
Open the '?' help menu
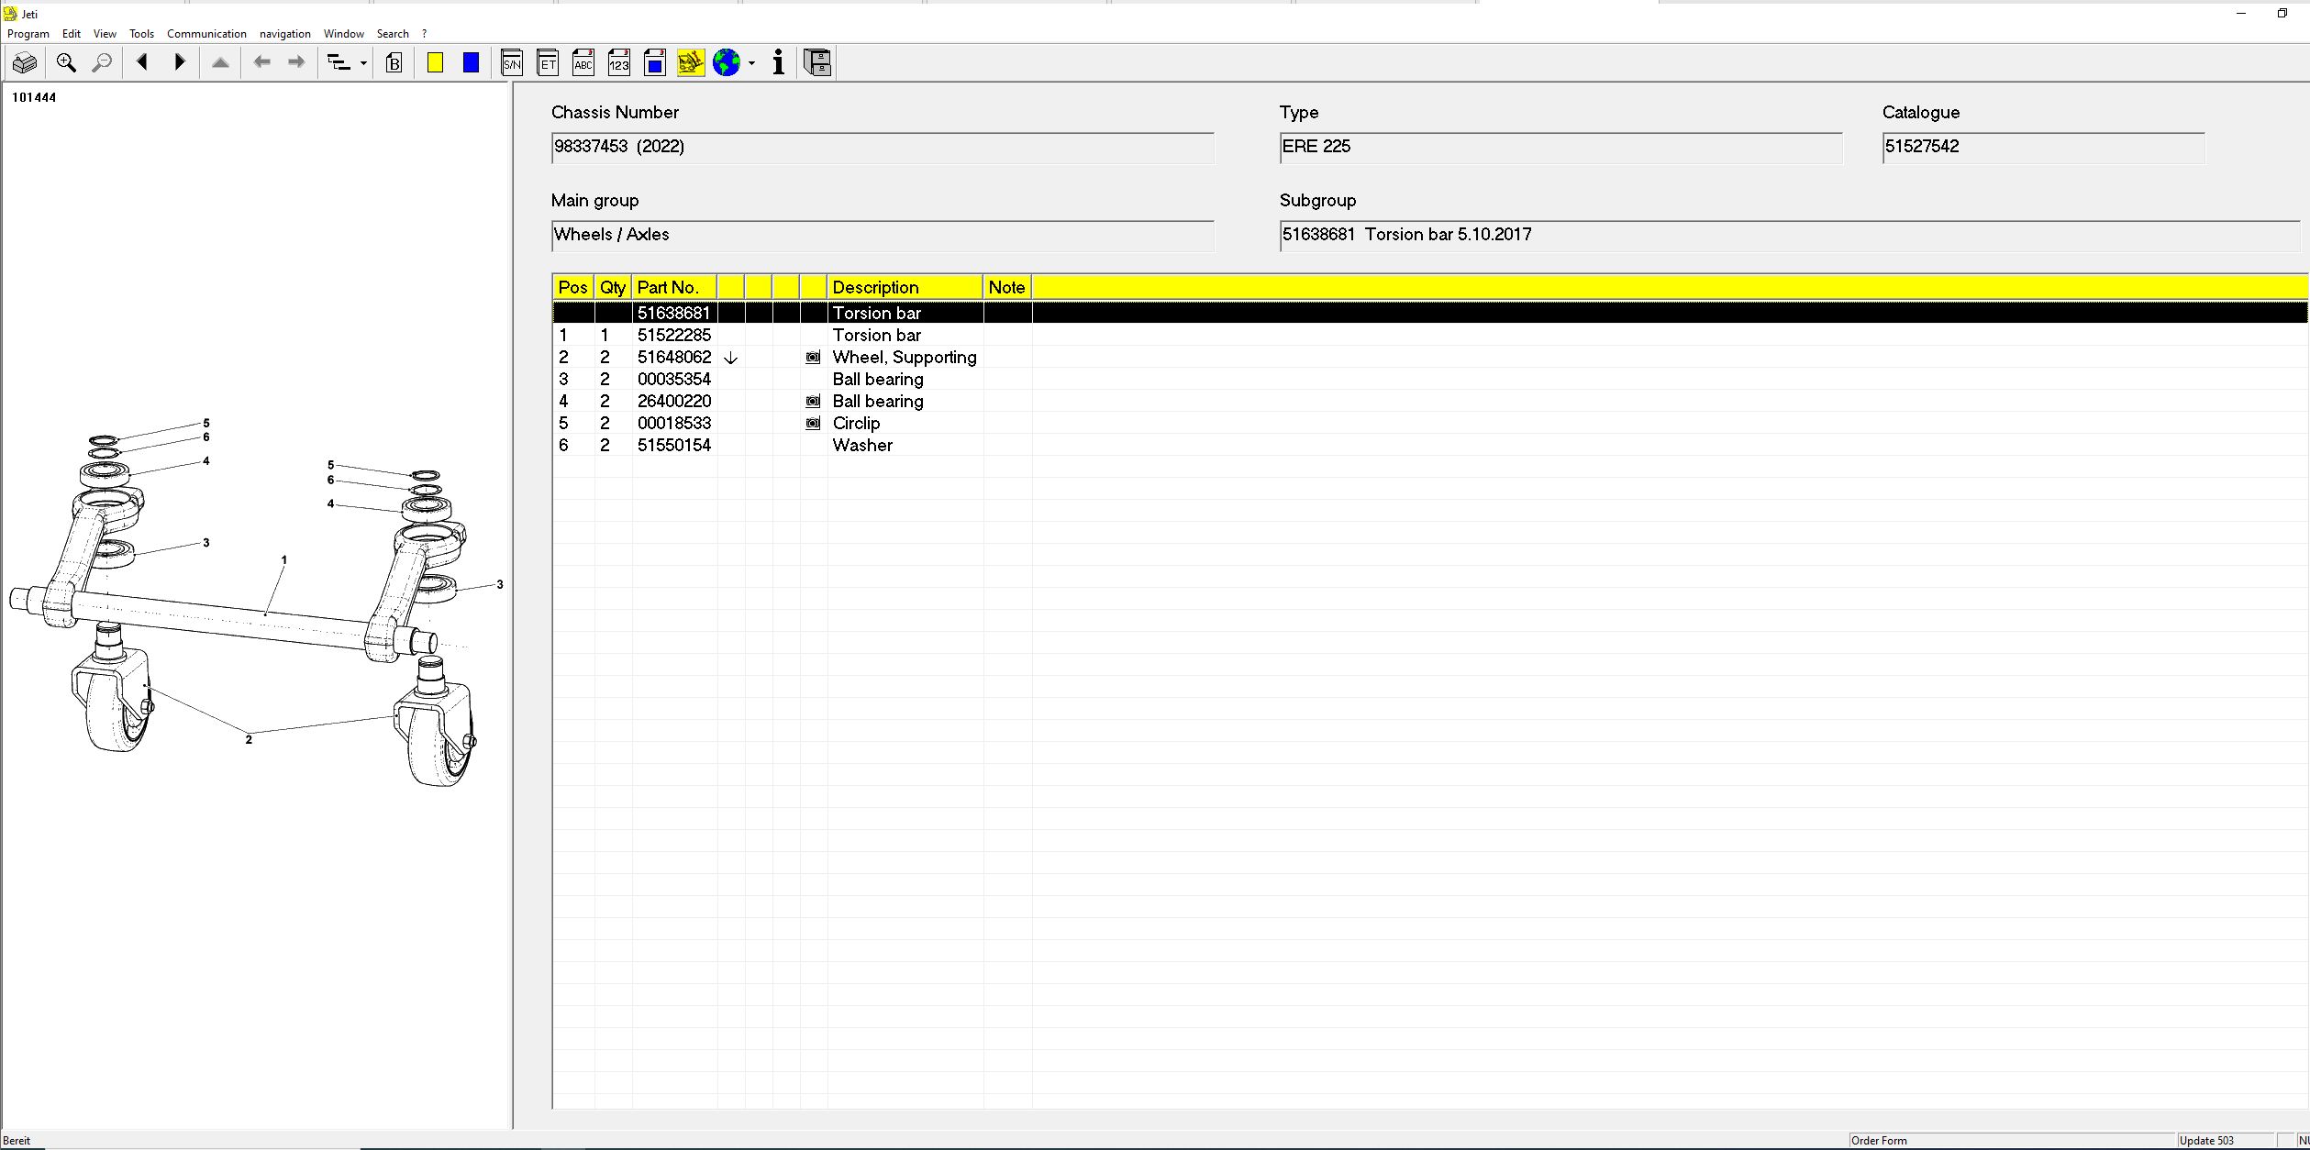click(x=424, y=34)
